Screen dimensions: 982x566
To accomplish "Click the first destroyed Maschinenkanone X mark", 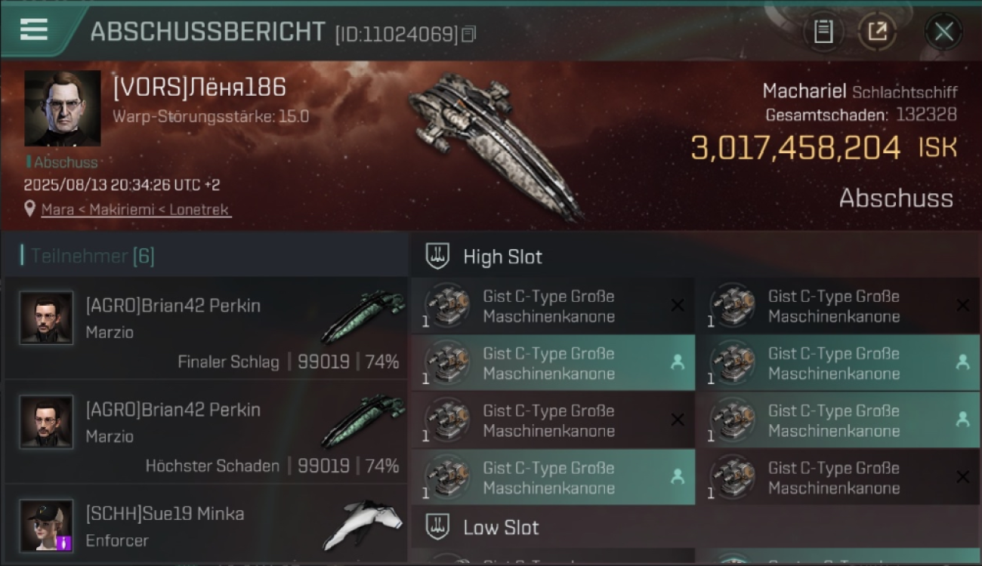I will (x=678, y=306).
